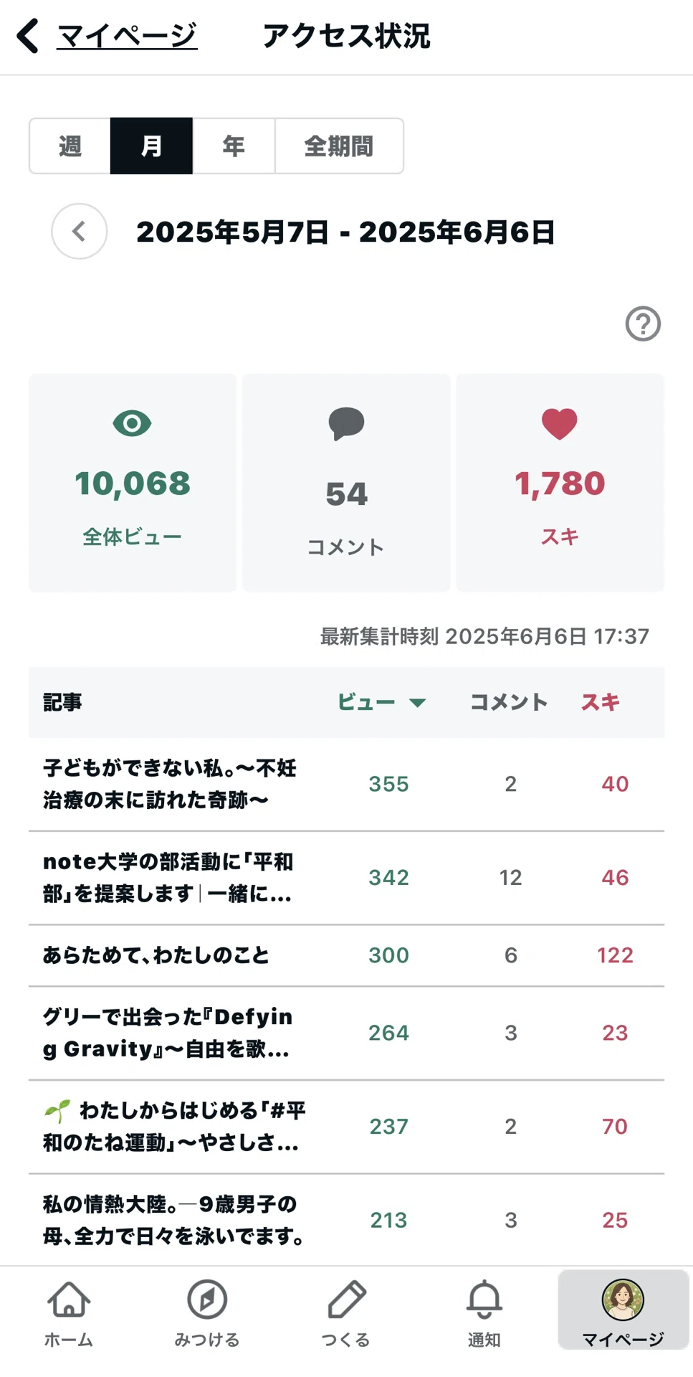Open the help question mark icon

643,323
